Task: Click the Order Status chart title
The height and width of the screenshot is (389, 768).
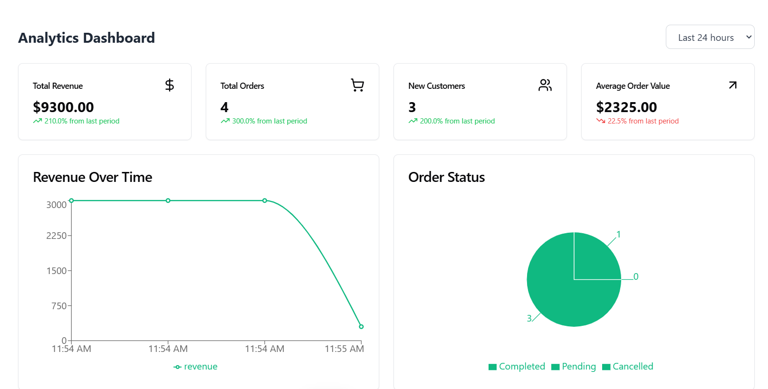Action: point(447,177)
